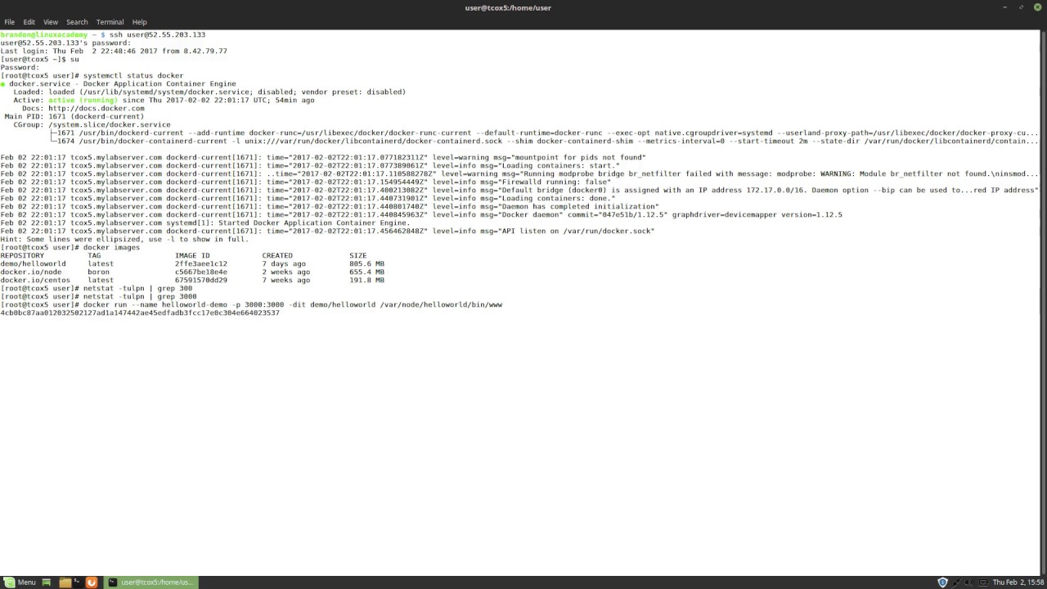This screenshot has height=589, width=1047.
Task: Click the 'ssh user@52.55.203.133' command text
Action: pos(158,34)
